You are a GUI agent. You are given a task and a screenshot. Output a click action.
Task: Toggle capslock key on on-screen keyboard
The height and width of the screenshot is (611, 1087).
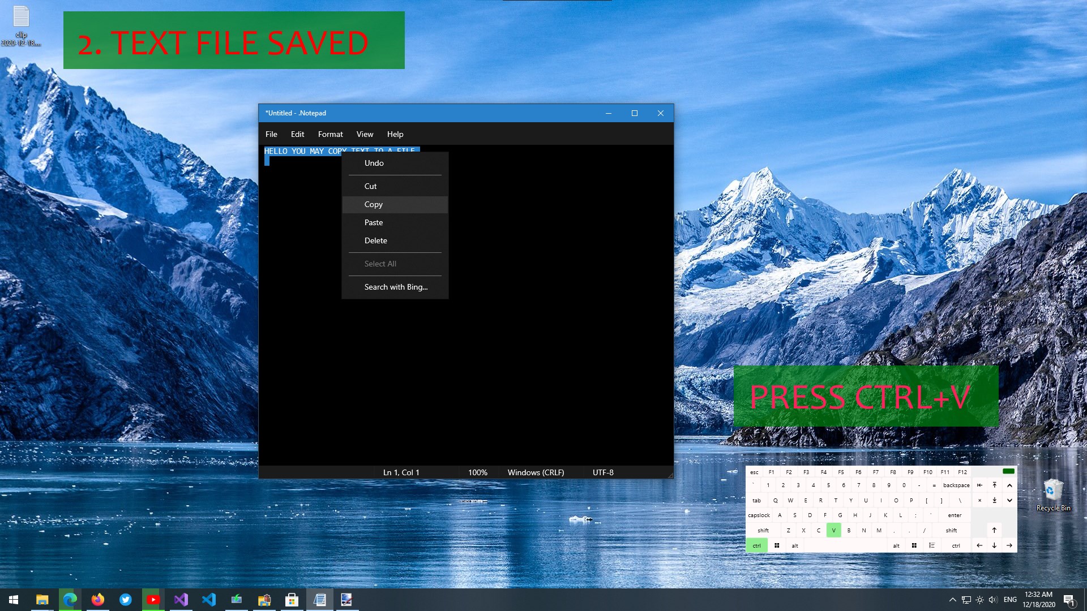coord(759,515)
